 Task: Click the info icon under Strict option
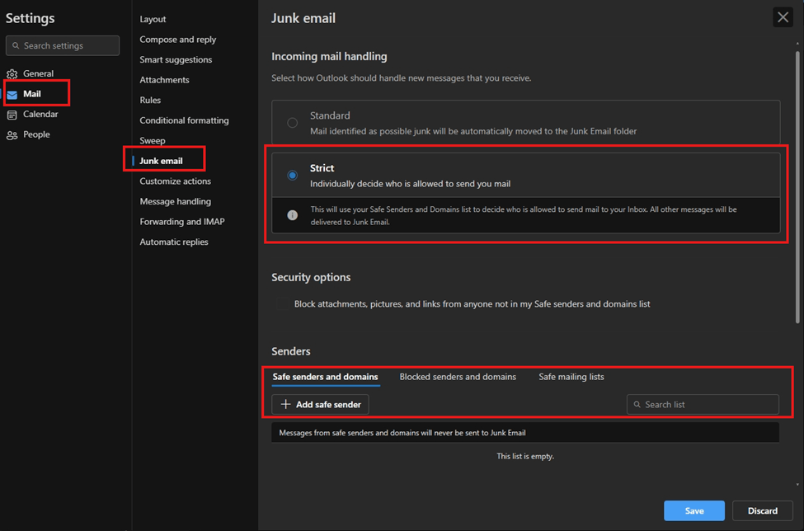point(292,215)
